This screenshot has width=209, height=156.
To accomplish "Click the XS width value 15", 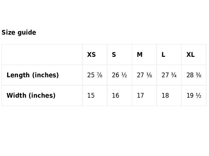I will 91,96.
